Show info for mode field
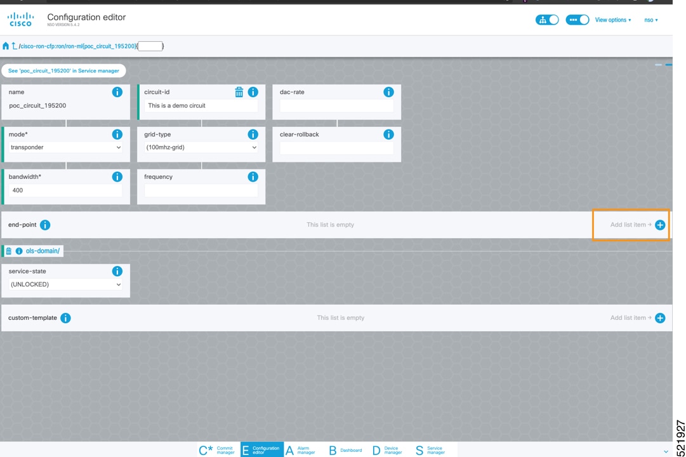 point(117,135)
